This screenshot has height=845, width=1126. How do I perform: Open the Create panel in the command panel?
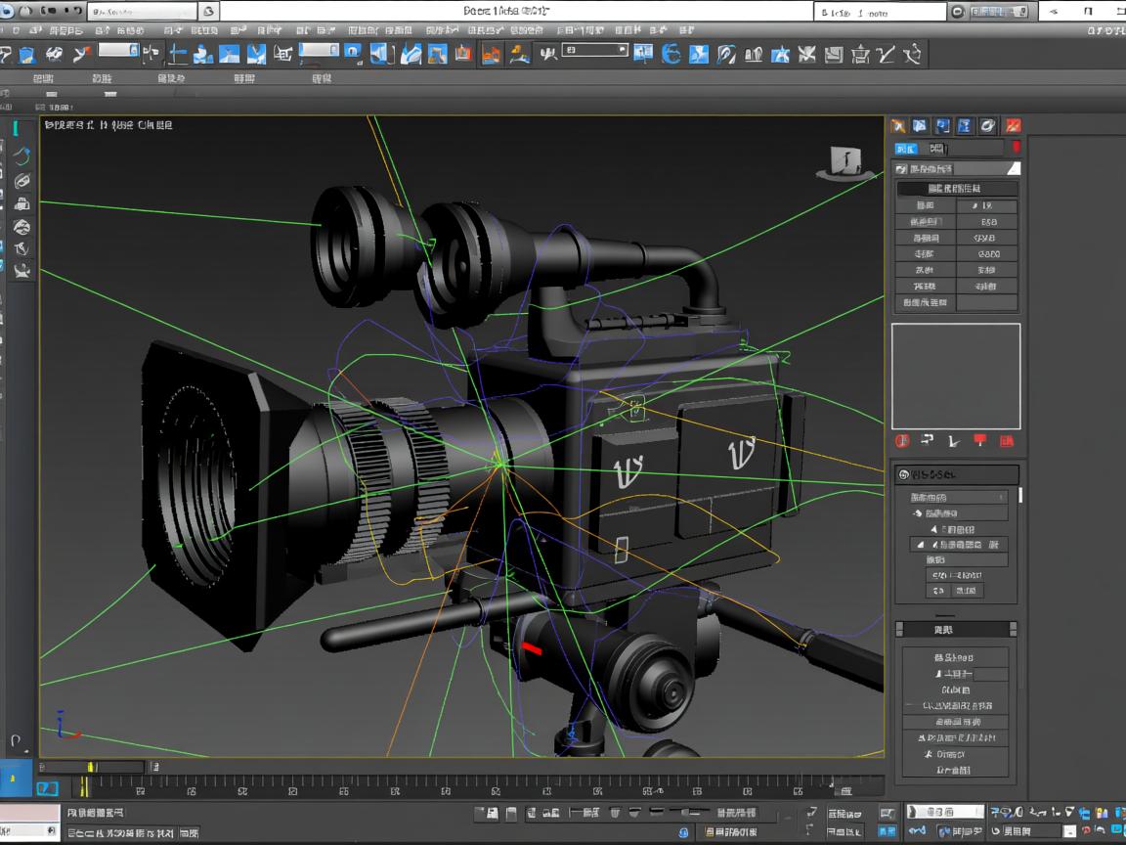pyautogui.click(x=899, y=125)
